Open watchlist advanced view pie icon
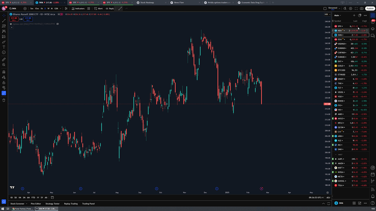Viewport: 376px width, 211px height. [359, 15]
